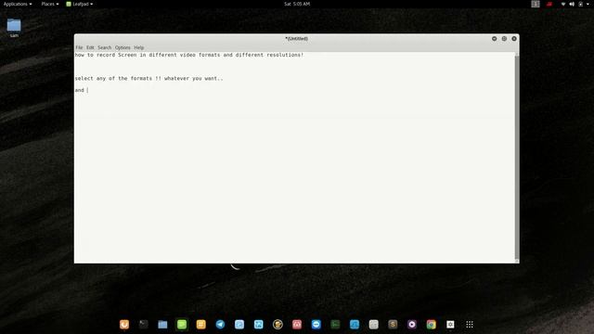Open the Applications menu in top bar
The width and height of the screenshot is (594, 334).
(x=18, y=4)
